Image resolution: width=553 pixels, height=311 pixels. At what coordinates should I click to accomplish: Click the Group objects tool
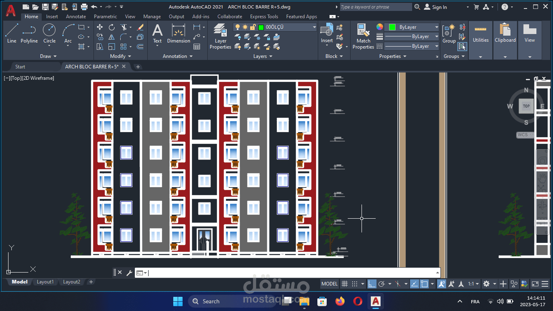[449, 34]
